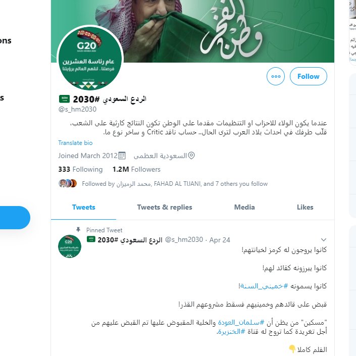Click the G20 profile picture
The height and width of the screenshot is (356, 356).
(x=90, y=59)
